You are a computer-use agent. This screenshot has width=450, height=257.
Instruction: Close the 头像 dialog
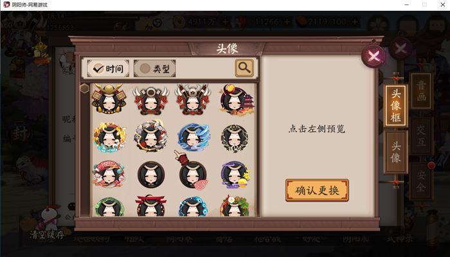point(373,56)
